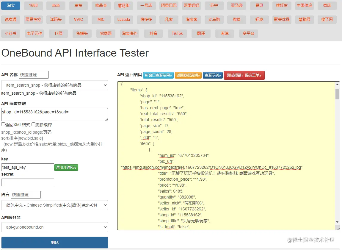The height and width of the screenshot is (250, 342).
Task: Open the 拼多多 platform tab
Action: point(146,19)
